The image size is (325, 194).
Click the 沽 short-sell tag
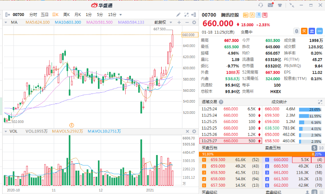(x=252, y=15)
